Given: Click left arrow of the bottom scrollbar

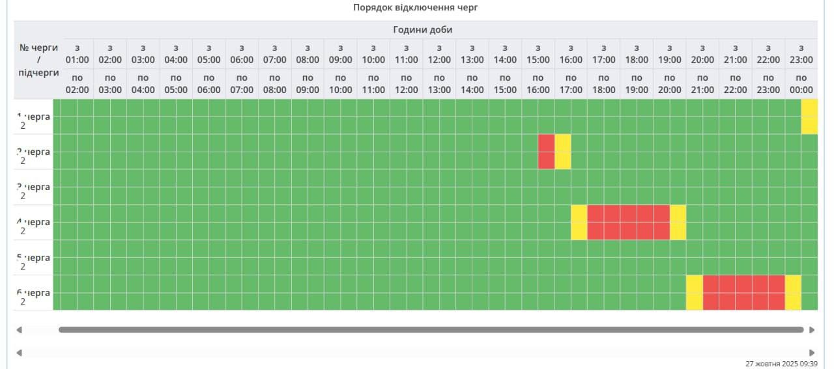Looking at the screenshot, I should coord(19,353).
